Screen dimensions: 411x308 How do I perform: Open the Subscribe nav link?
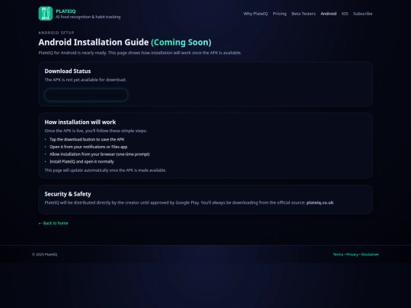pyautogui.click(x=362, y=14)
